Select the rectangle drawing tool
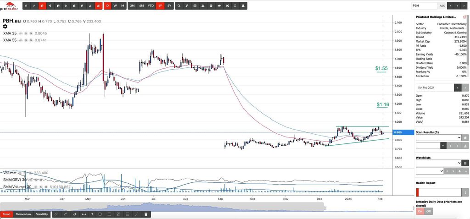The height and width of the screenshot is (219, 470). pos(100,214)
